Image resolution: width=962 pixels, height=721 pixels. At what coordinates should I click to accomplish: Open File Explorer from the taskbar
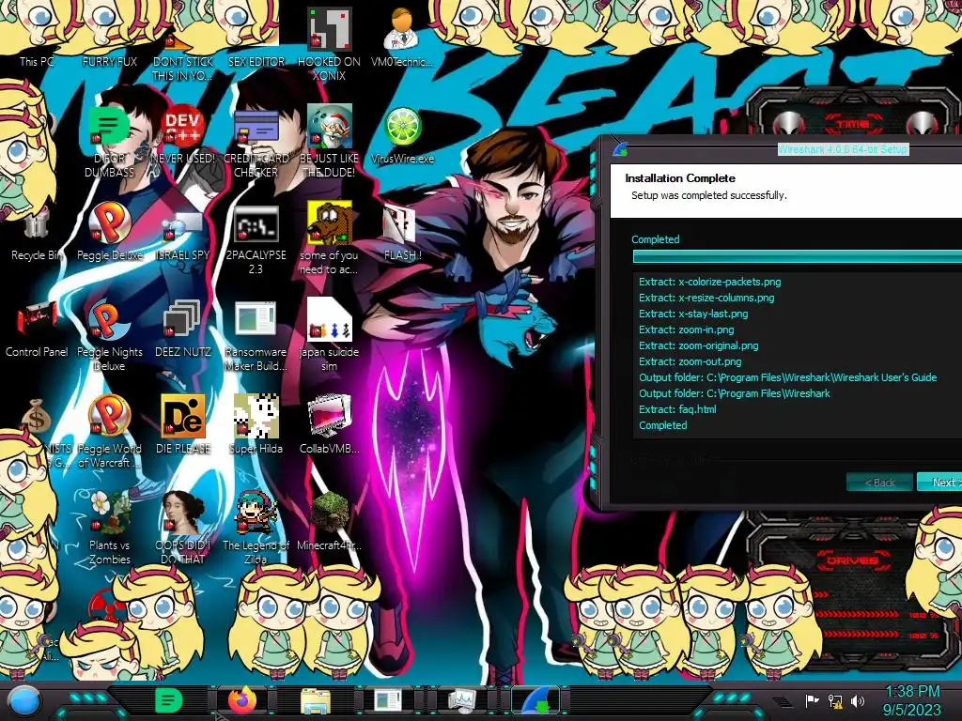coord(316,700)
